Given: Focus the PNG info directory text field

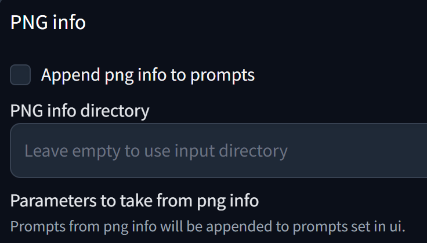Looking at the screenshot, I should point(218,150).
